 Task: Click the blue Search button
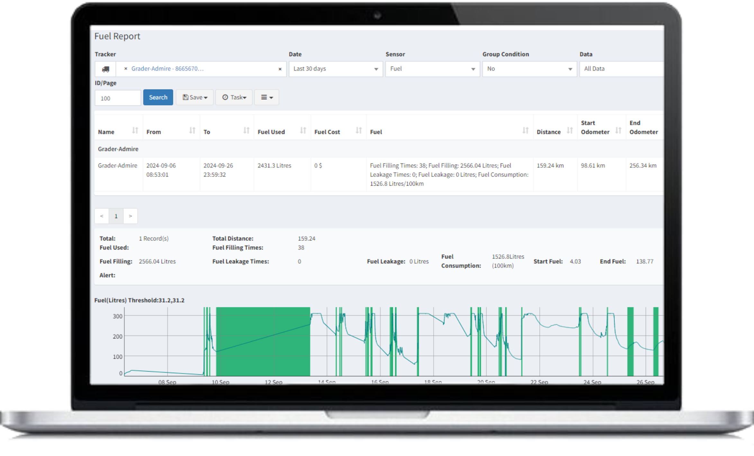coord(158,97)
